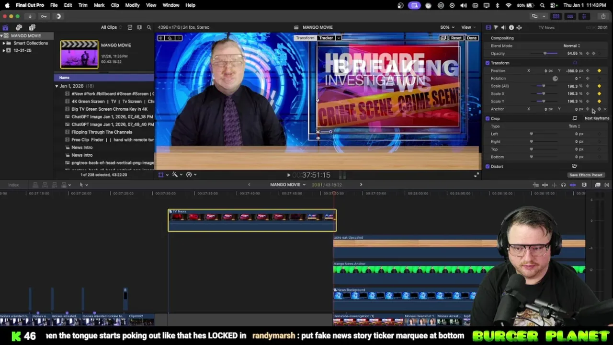Open the viewer 50% zoom menu
The width and height of the screenshot is (613, 345).
click(447, 27)
